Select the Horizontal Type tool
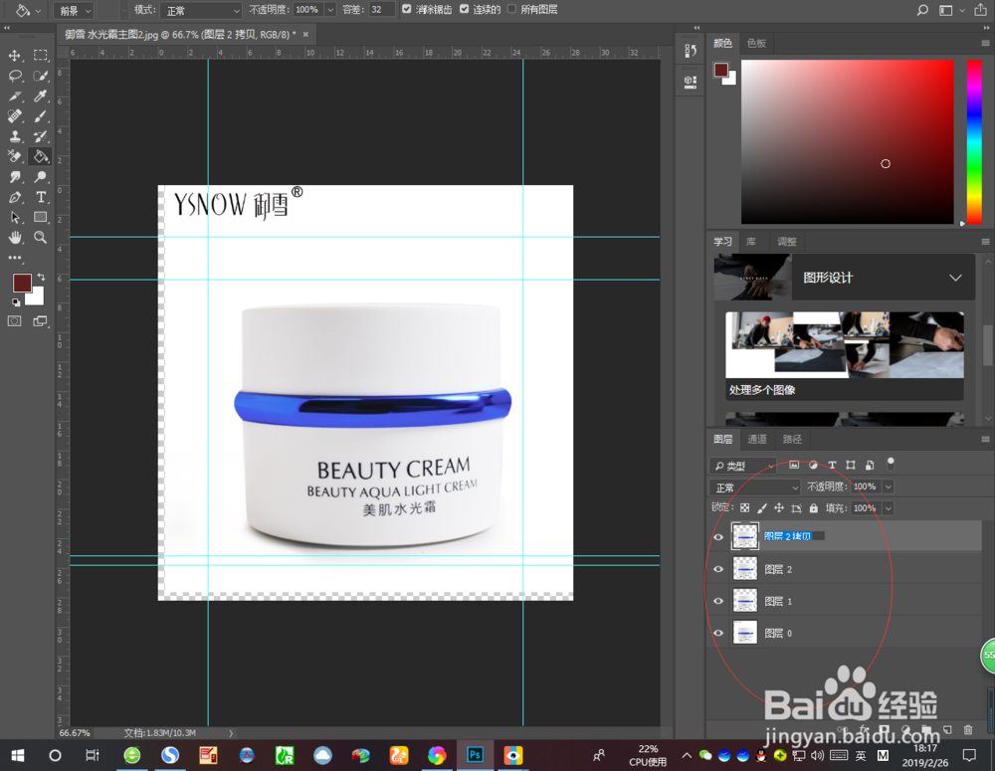Viewport: 995px width, 771px height. pos(41,197)
